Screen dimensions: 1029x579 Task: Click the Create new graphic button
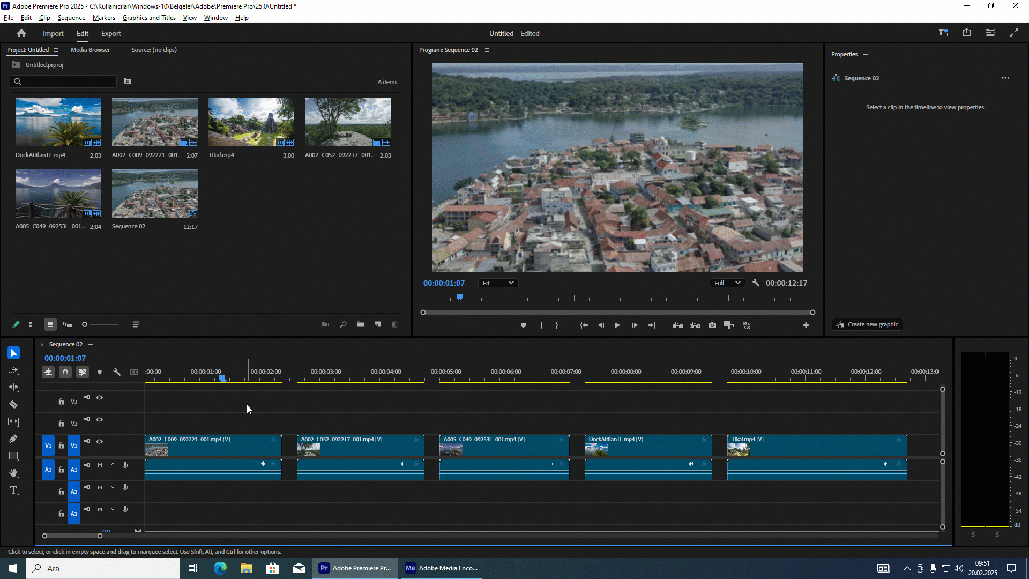(x=867, y=324)
